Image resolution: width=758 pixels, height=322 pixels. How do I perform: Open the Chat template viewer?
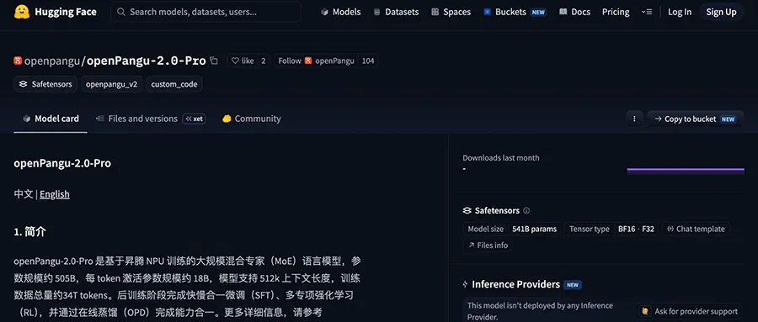pyautogui.click(x=696, y=229)
